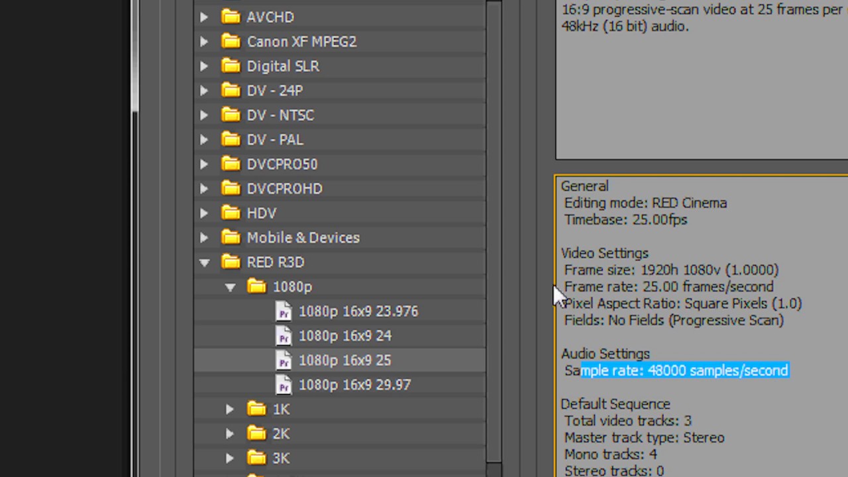The height and width of the screenshot is (477, 848).
Task: Select the AVCHD folder label
Action: point(270,17)
